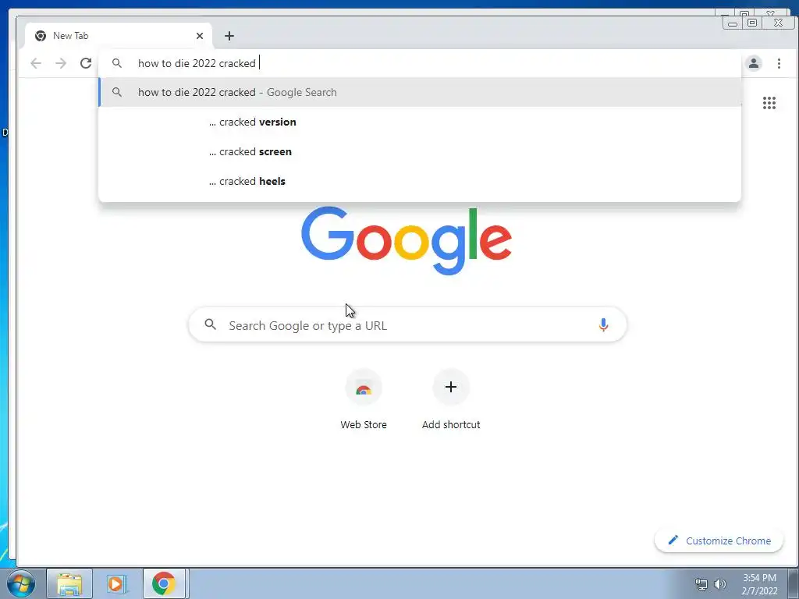Screen dimensions: 799x599
Task: Click the search icon in the address bar
Action: 117,63
